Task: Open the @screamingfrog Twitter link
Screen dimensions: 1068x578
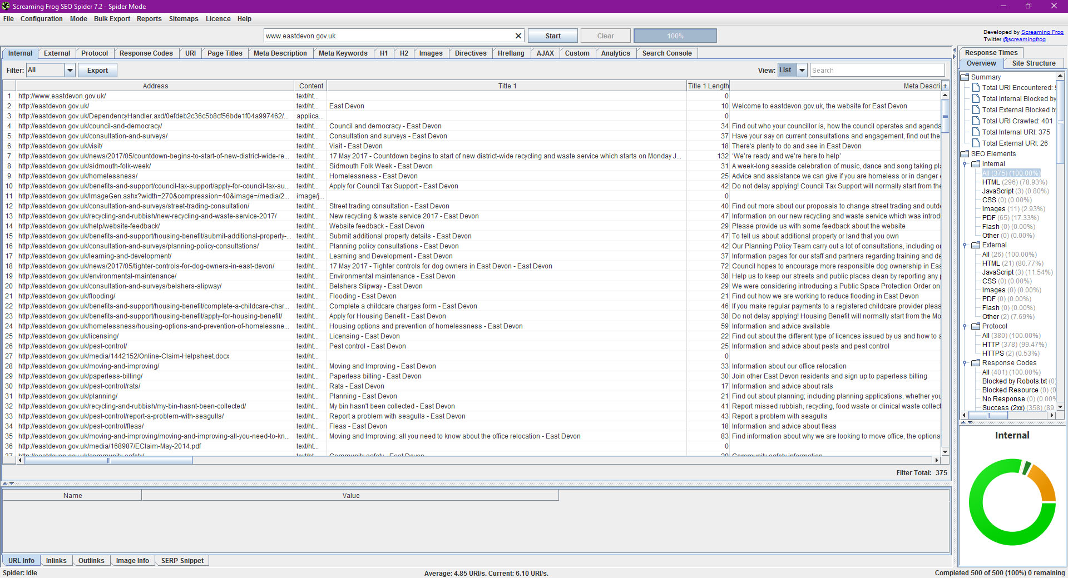Action: coord(1024,39)
